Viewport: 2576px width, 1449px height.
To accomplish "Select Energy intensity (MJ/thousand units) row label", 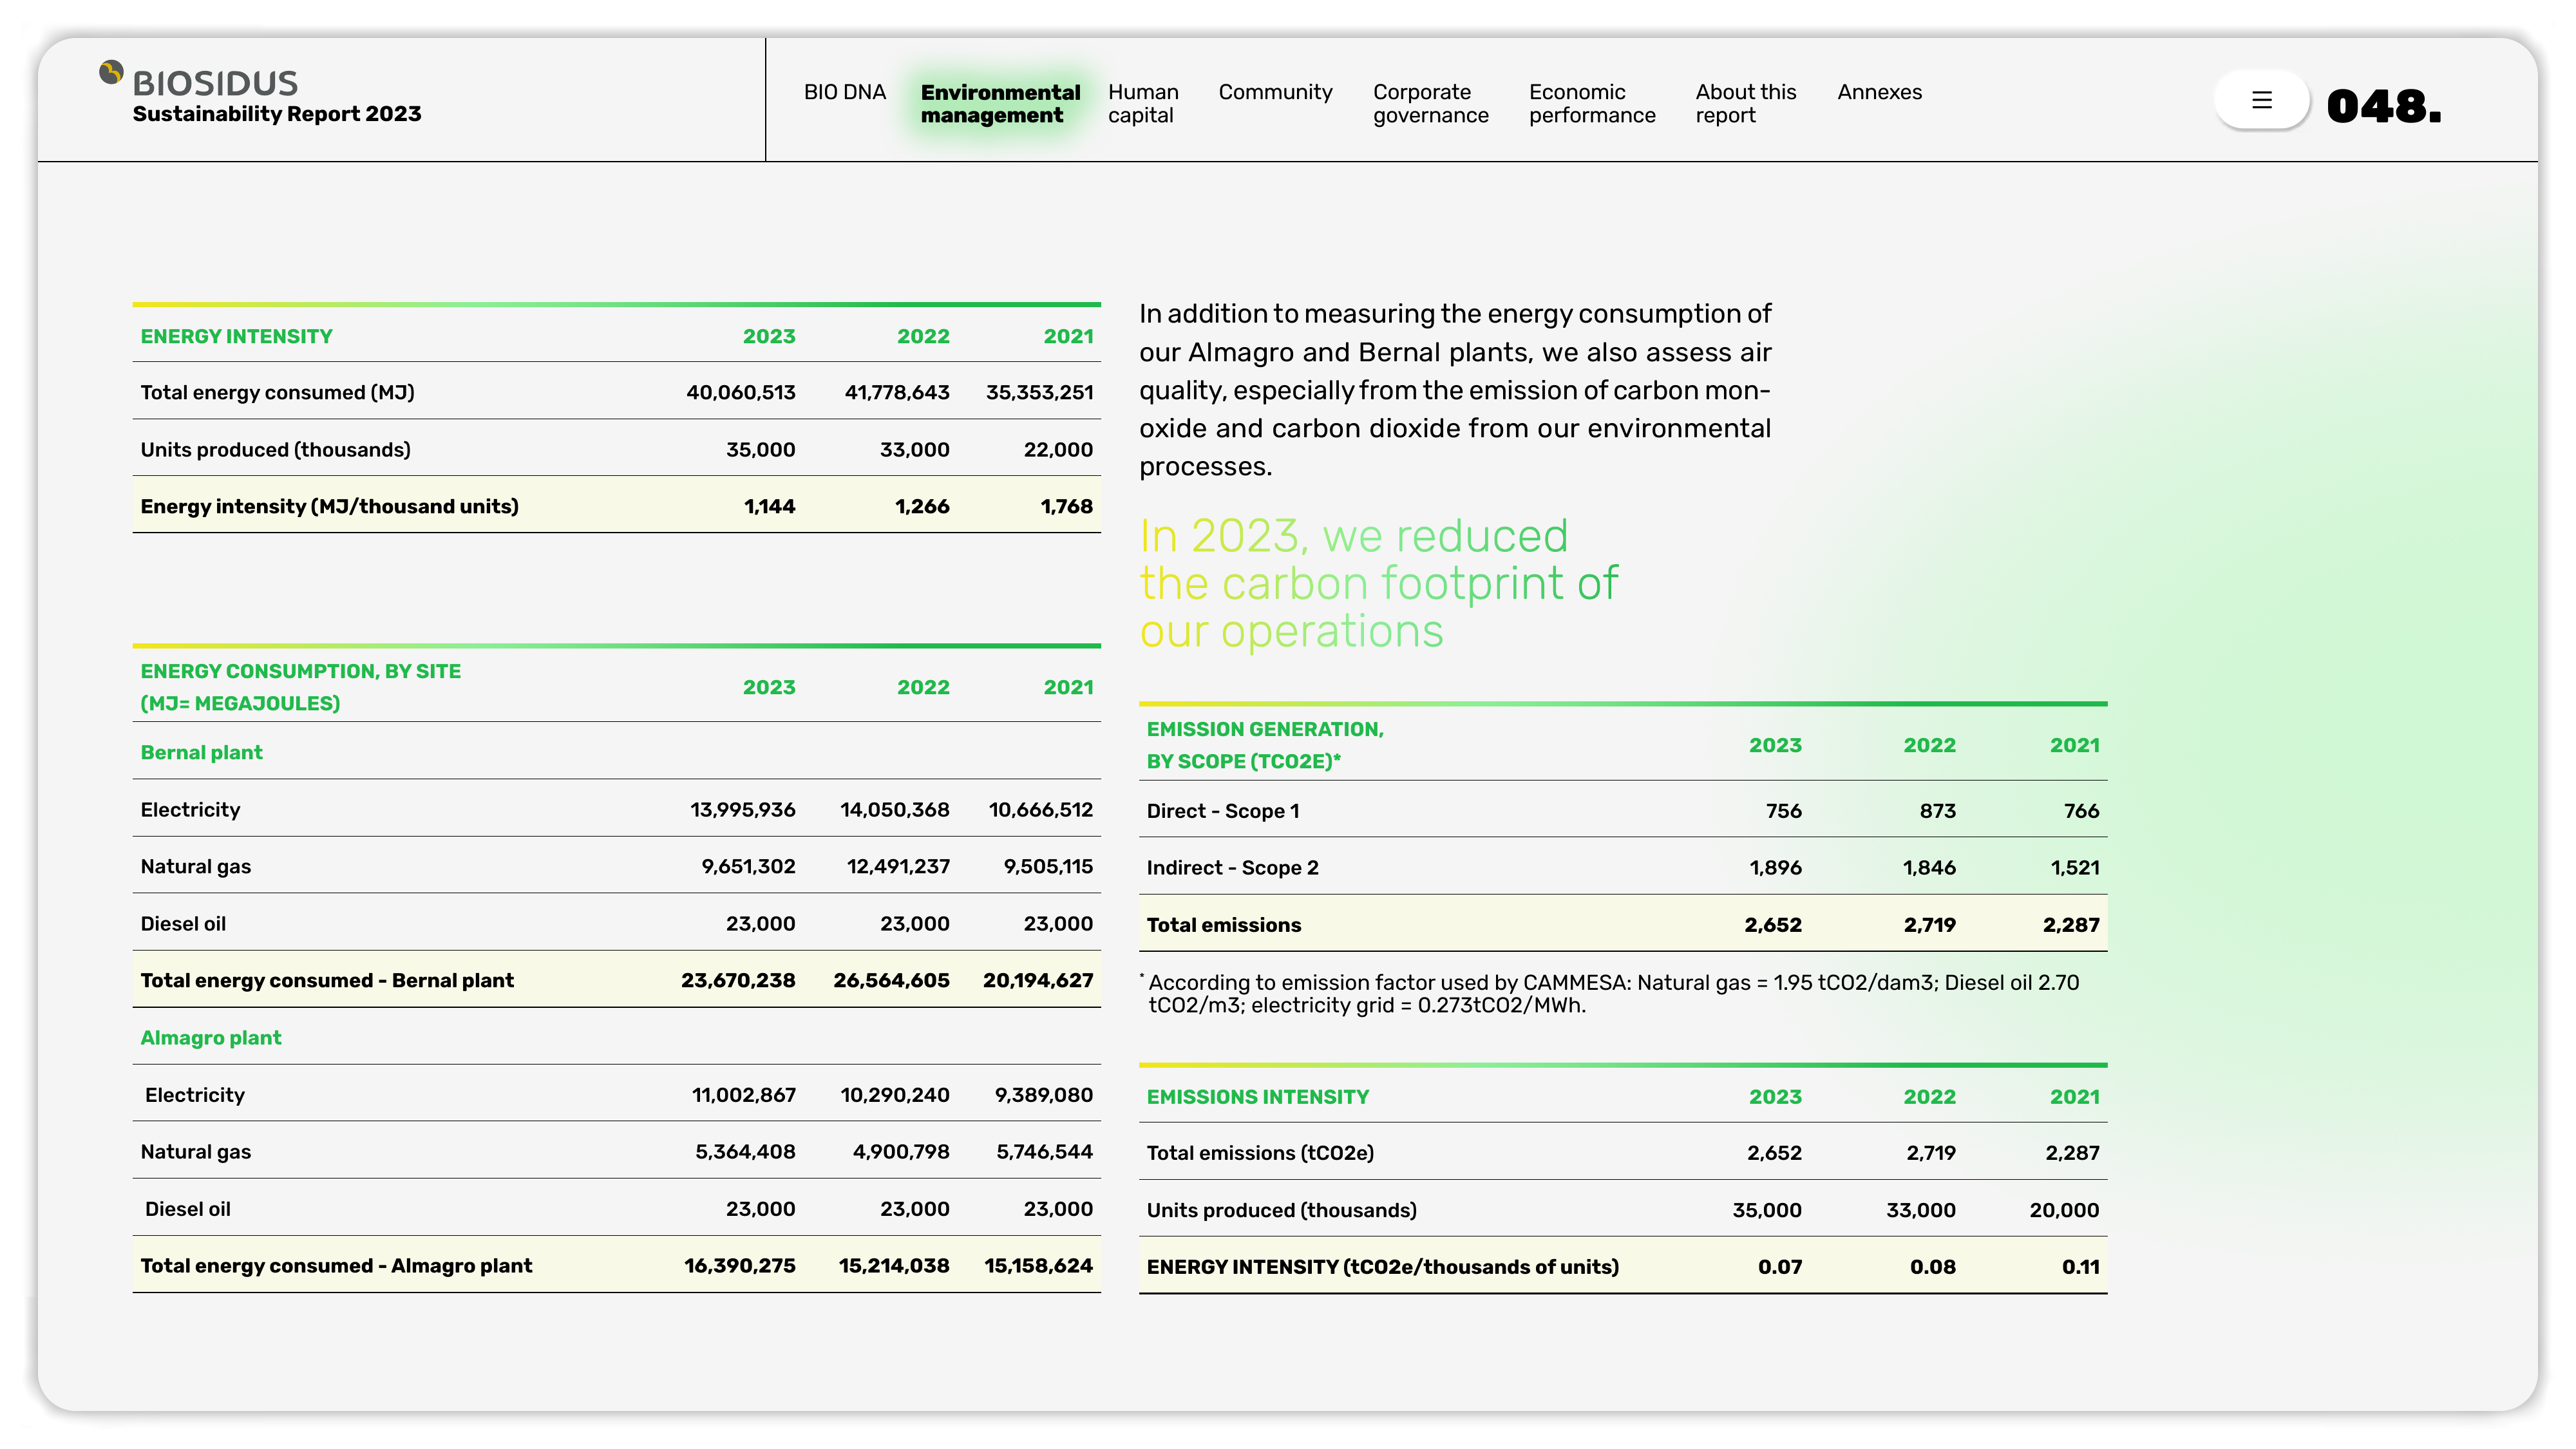I will pos(330,507).
